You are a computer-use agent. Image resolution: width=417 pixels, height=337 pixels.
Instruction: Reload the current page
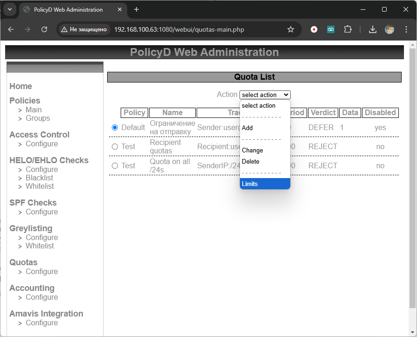point(44,29)
